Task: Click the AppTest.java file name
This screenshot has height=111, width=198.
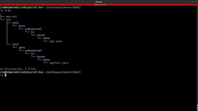Action: (x=59, y=63)
